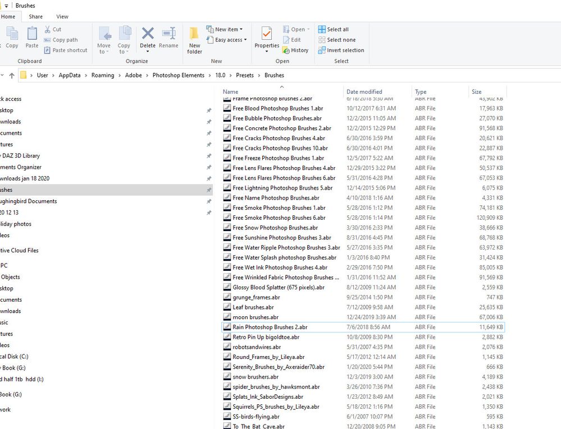Click the Delete icon in Organize group
Screen dimensions: 561x429
(147, 33)
